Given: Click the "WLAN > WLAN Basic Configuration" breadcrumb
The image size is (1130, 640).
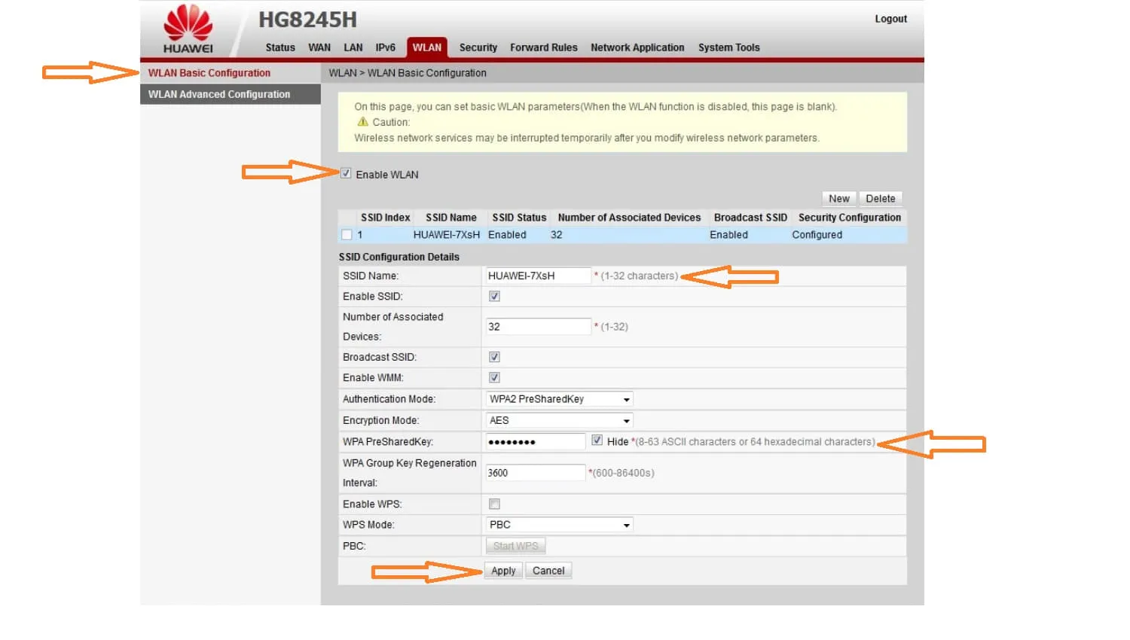Looking at the screenshot, I should 408,73.
